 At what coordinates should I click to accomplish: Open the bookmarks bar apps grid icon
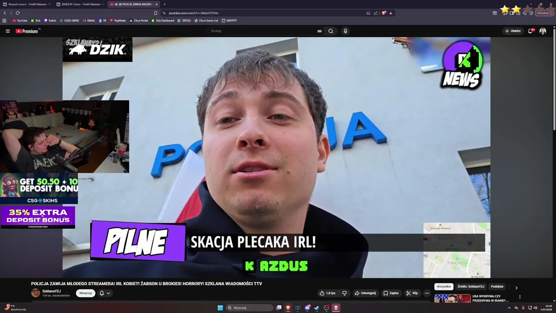[x=4, y=20]
